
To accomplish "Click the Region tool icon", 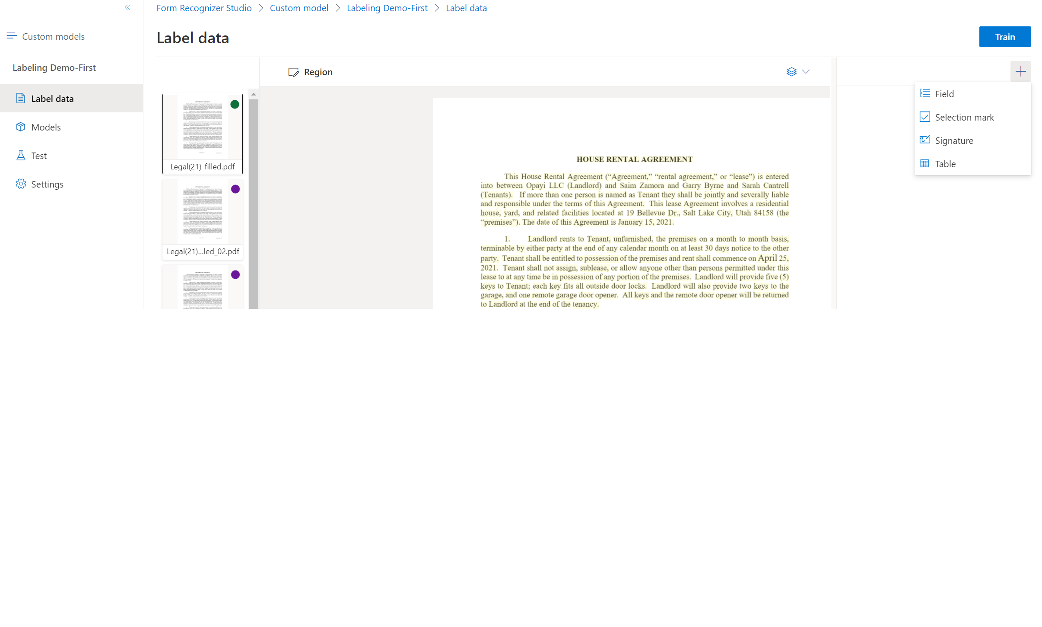I will click(293, 71).
